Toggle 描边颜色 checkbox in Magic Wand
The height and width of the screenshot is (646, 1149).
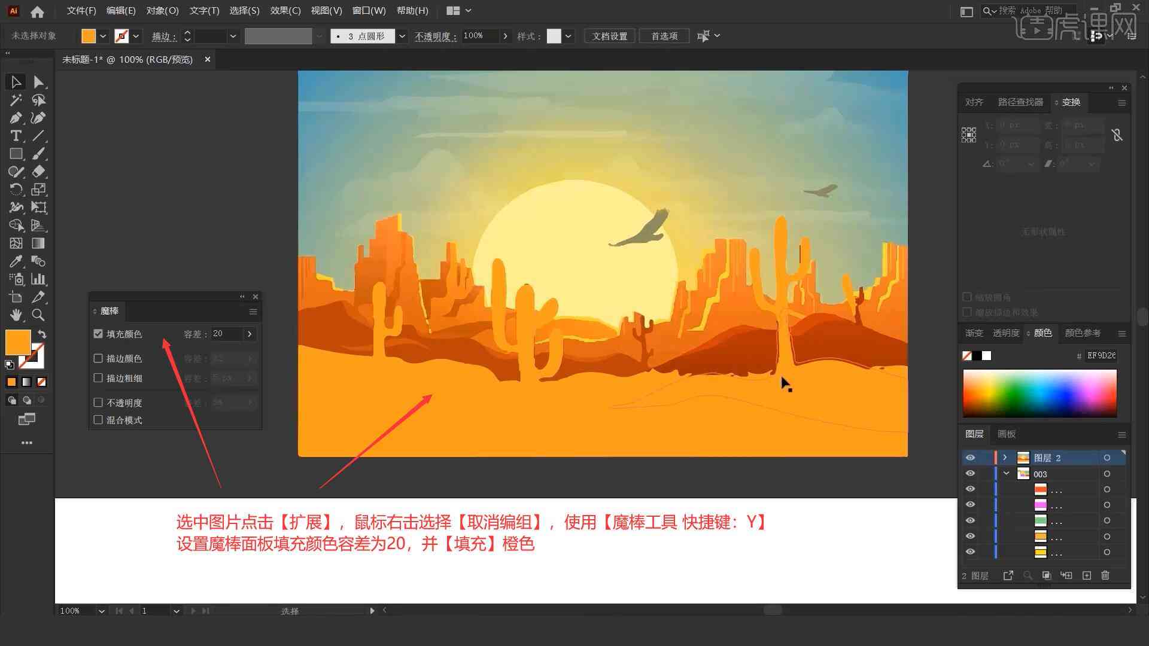point(99,358)
